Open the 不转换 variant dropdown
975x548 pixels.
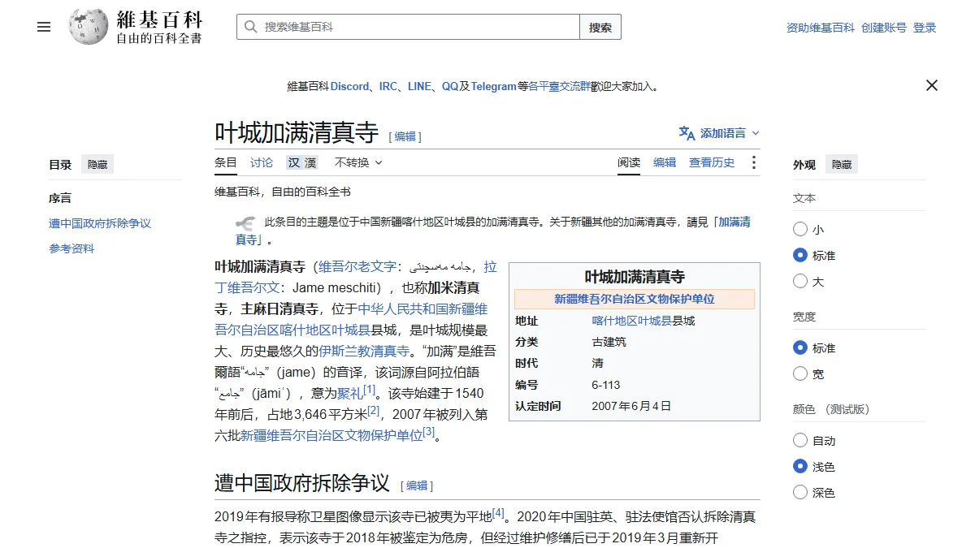tap(358, 162)
